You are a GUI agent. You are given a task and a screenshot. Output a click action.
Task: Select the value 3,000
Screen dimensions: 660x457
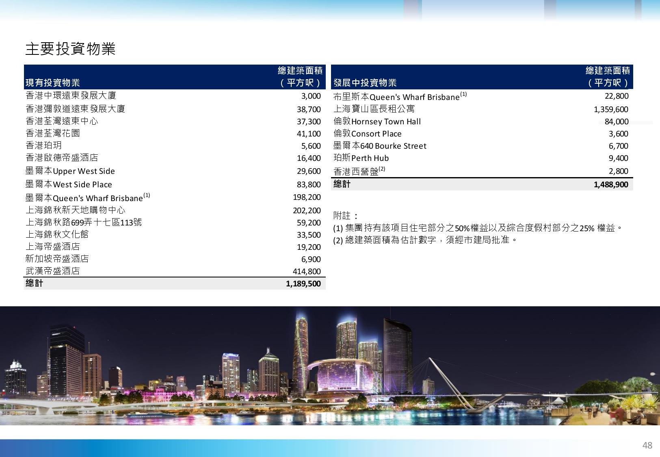(311, 96)
